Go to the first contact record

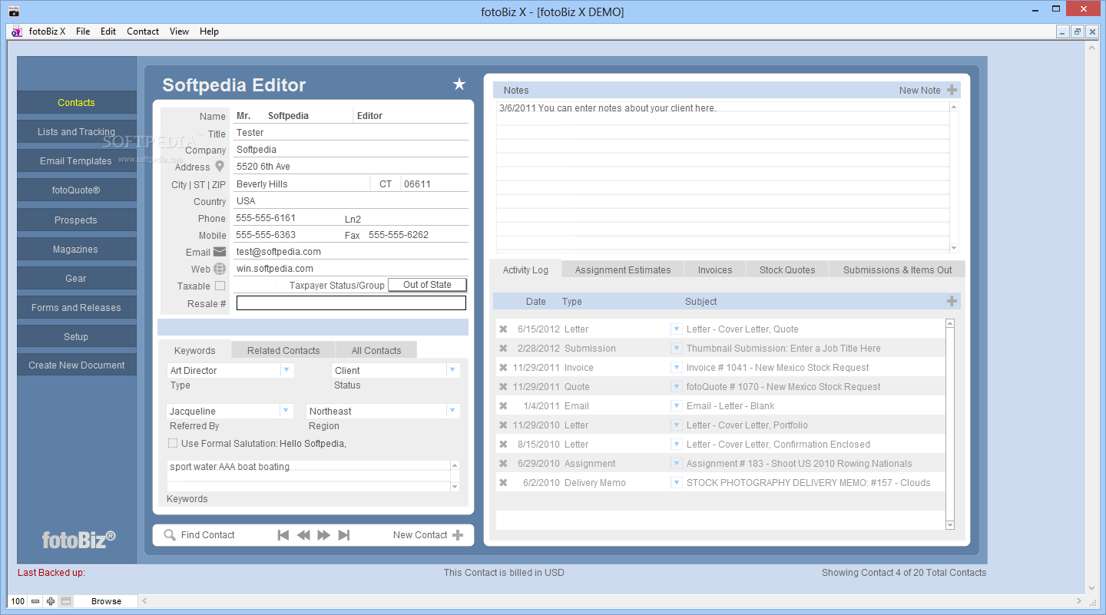pos(283,535)
